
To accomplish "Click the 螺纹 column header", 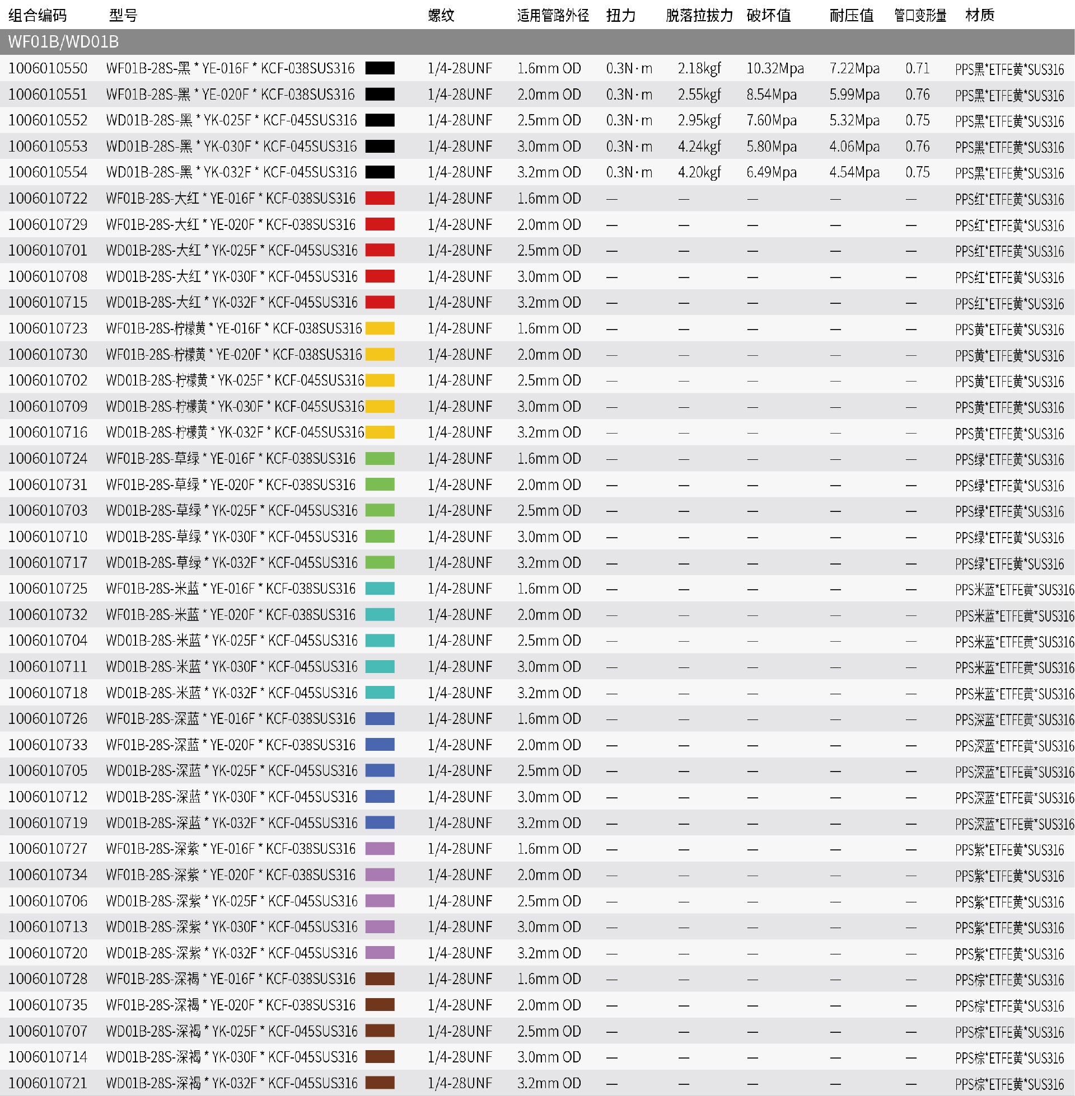I will (441, 15).
